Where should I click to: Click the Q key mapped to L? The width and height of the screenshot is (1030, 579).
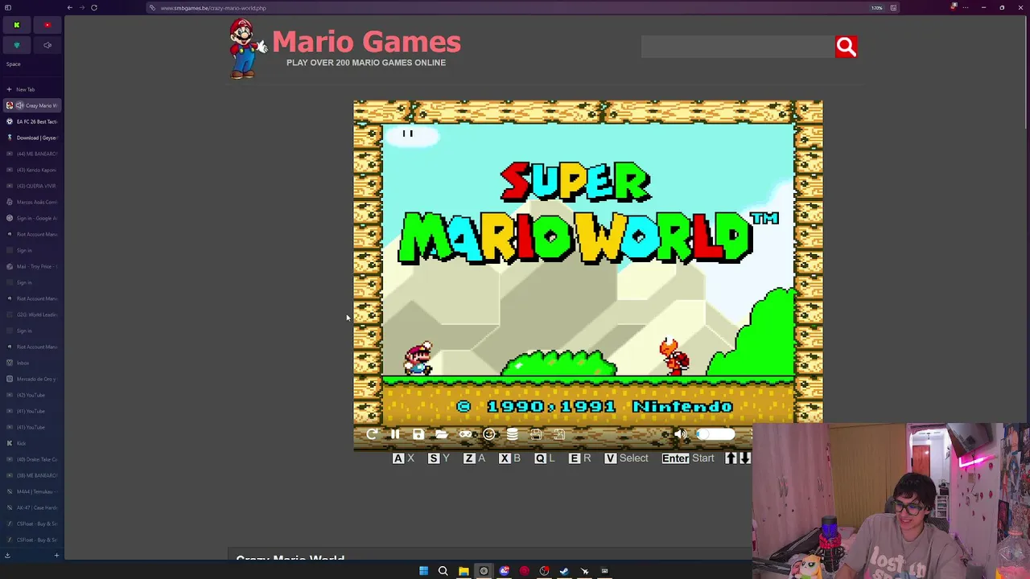540,458
